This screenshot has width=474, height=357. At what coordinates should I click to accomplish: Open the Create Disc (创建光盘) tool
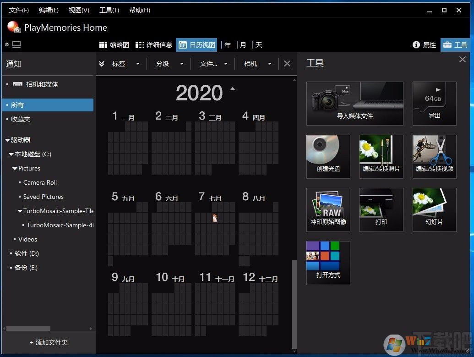pos(328,156)
